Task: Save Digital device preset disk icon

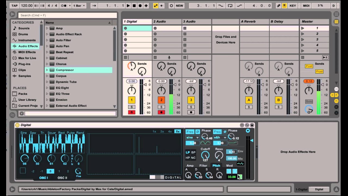Action: [252, 125]
